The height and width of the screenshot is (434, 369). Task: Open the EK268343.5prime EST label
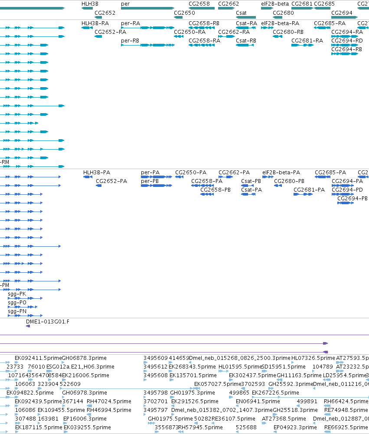pos(192,366)
